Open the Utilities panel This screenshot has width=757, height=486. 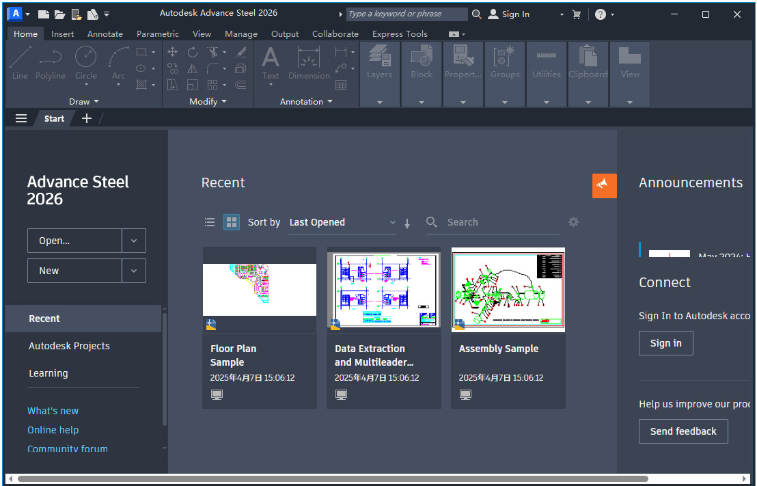tap(546, 65)
